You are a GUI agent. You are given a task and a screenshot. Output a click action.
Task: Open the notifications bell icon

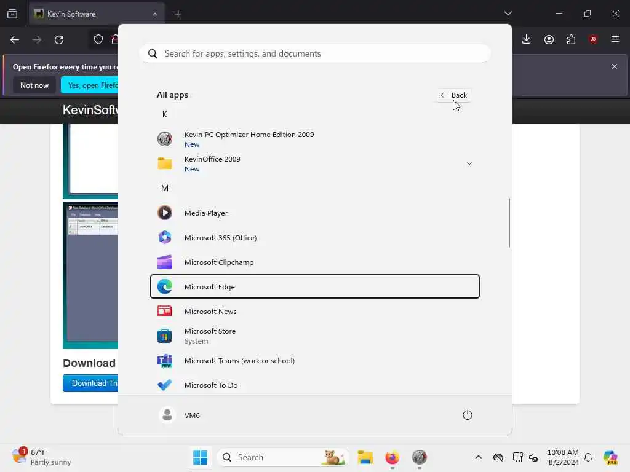(x=588, y=457)
